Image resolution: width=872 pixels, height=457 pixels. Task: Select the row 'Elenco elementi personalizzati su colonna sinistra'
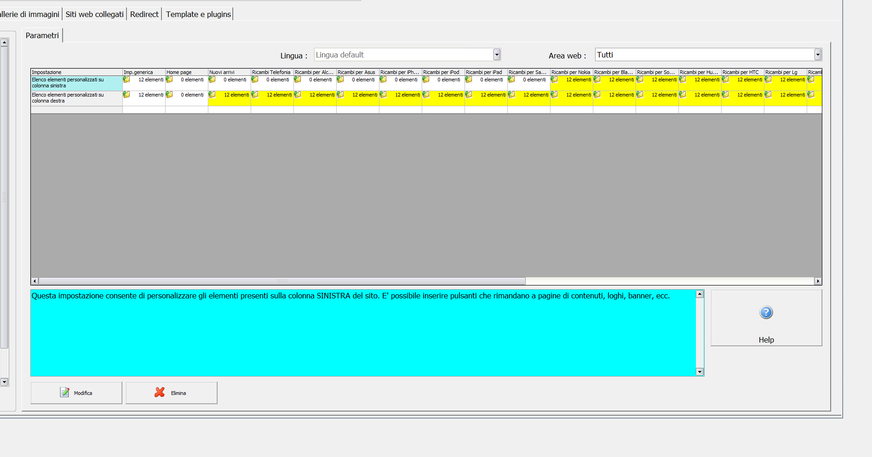tap(77, 83)
